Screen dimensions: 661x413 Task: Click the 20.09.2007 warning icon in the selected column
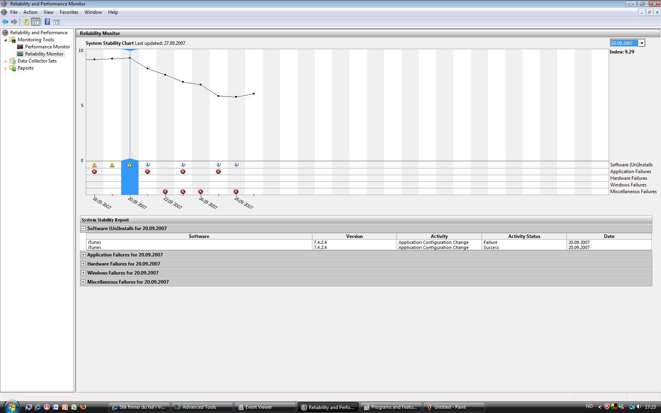tap(130, 165)
